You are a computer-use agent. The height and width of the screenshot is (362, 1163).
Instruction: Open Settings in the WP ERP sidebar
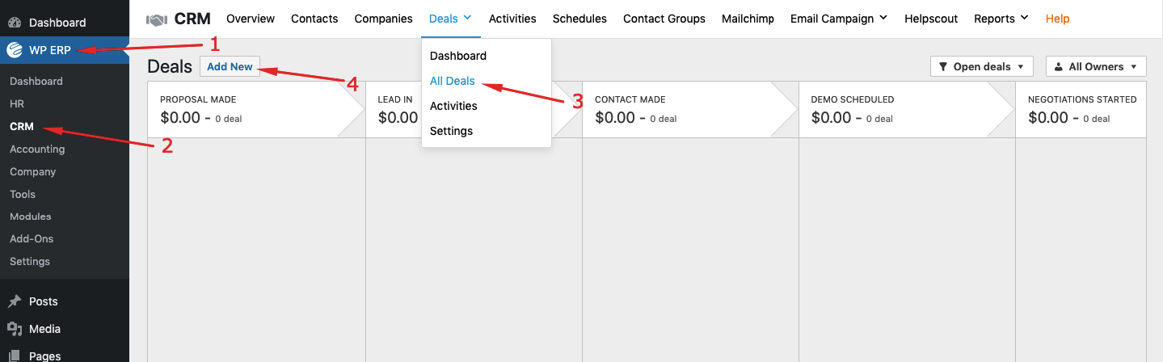point(65,262)
